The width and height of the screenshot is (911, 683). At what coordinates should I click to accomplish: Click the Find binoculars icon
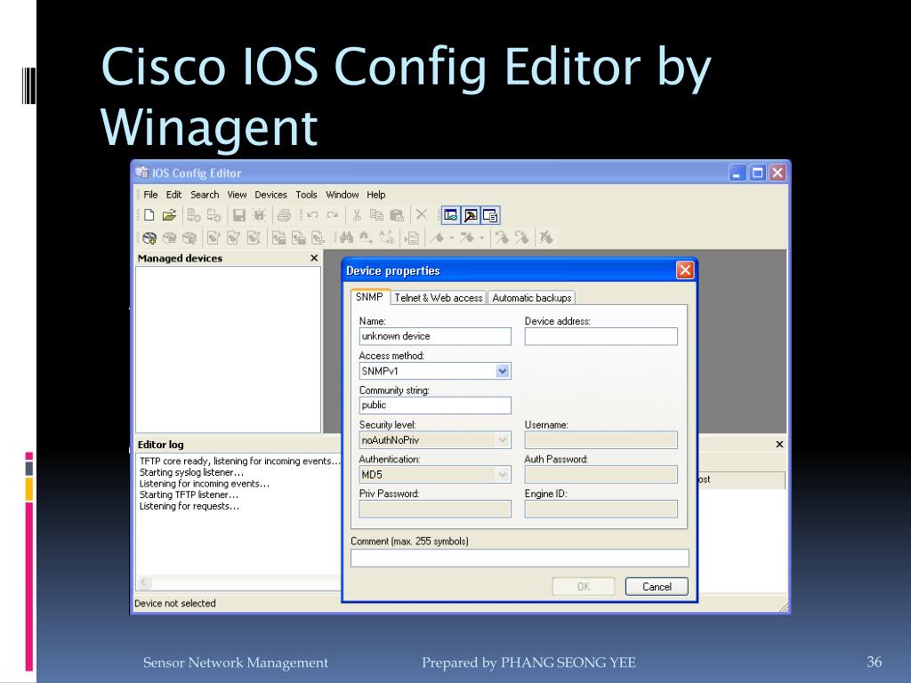tap(346, 237)
